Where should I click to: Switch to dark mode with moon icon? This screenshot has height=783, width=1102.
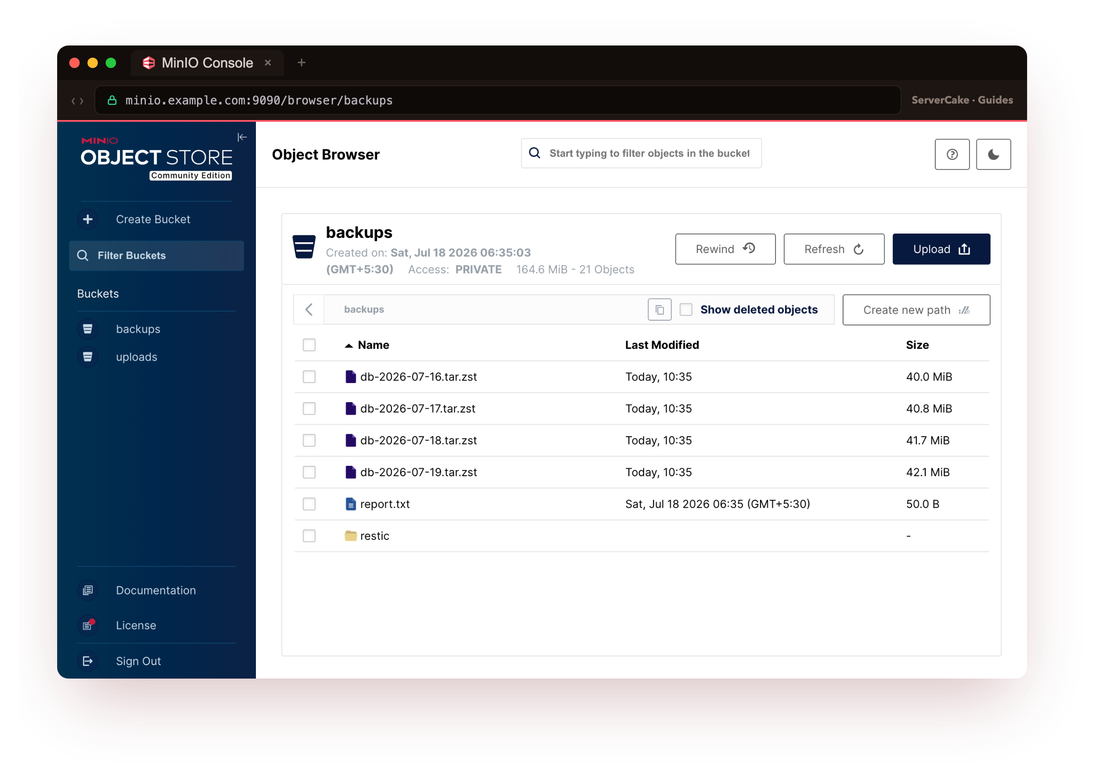tap(994, 155)
